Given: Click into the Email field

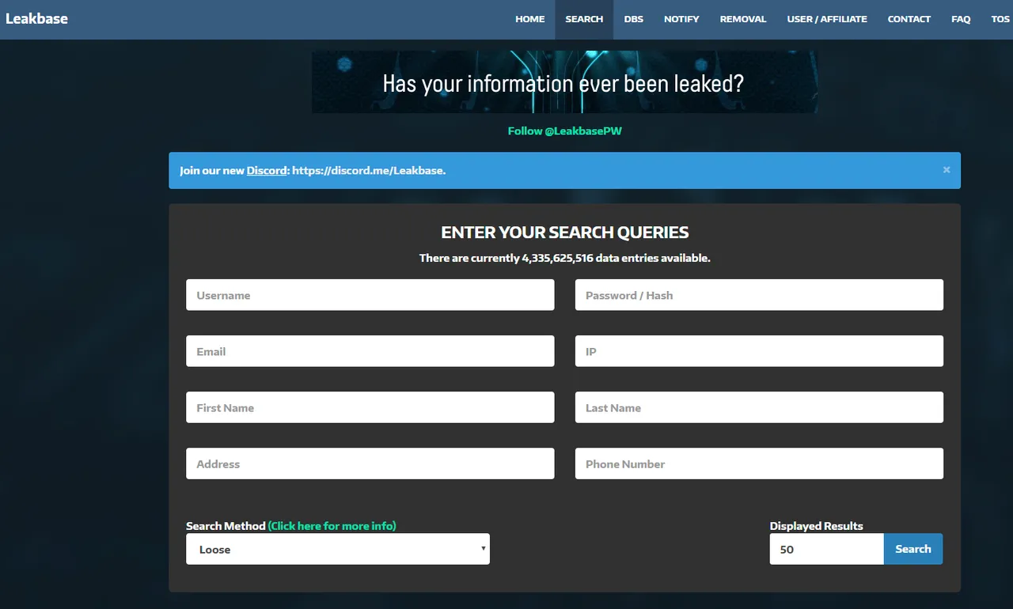Looking at the screenshot, I should click(370, 351).
